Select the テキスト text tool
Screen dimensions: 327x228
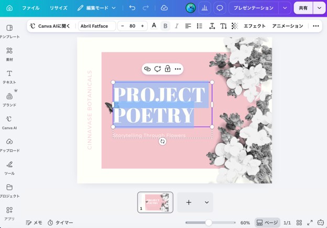point(9,77)
